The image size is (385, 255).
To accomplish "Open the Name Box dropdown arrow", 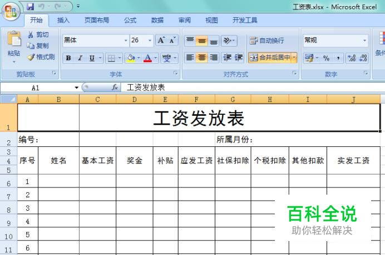I will pos(77,88).
